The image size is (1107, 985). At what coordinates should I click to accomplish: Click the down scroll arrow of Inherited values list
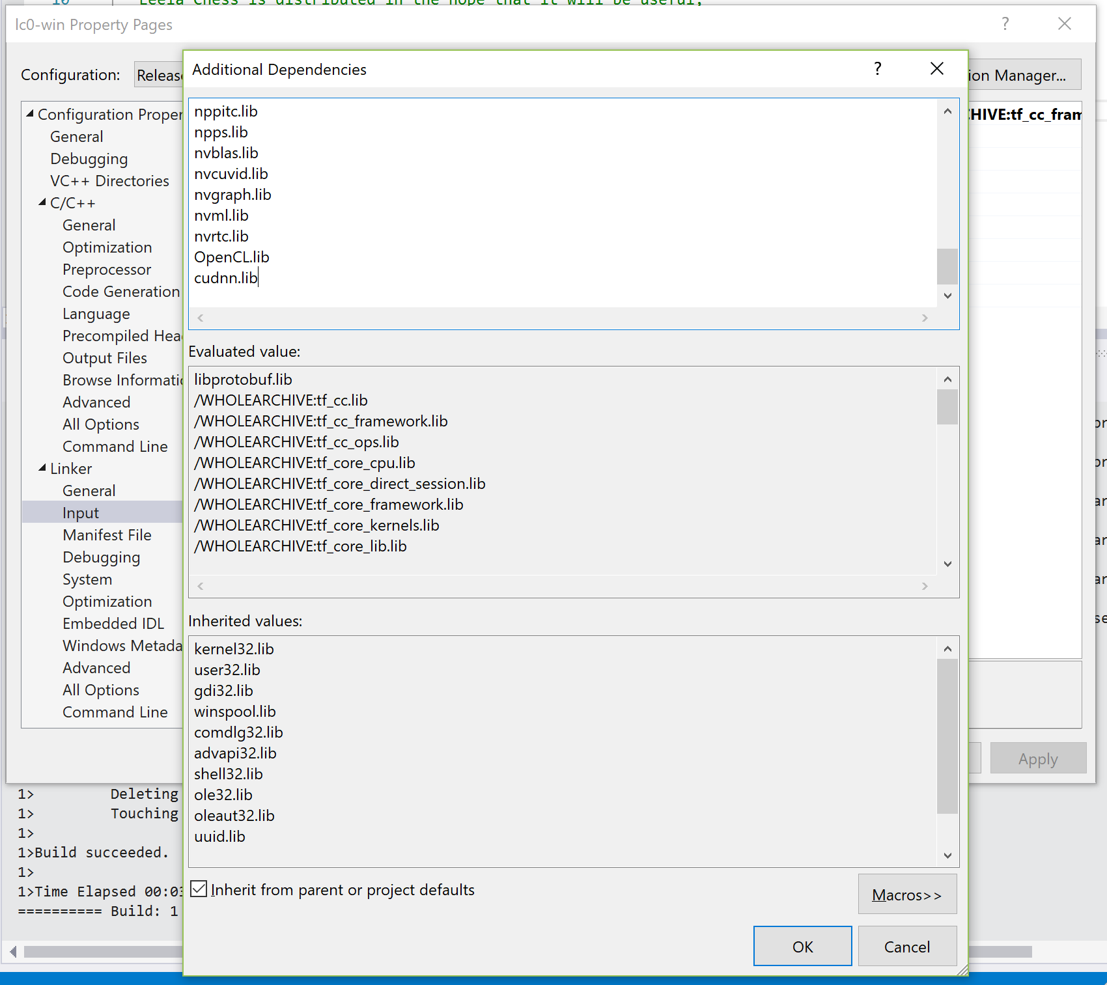pyautogui.click(x=947, y=855)
